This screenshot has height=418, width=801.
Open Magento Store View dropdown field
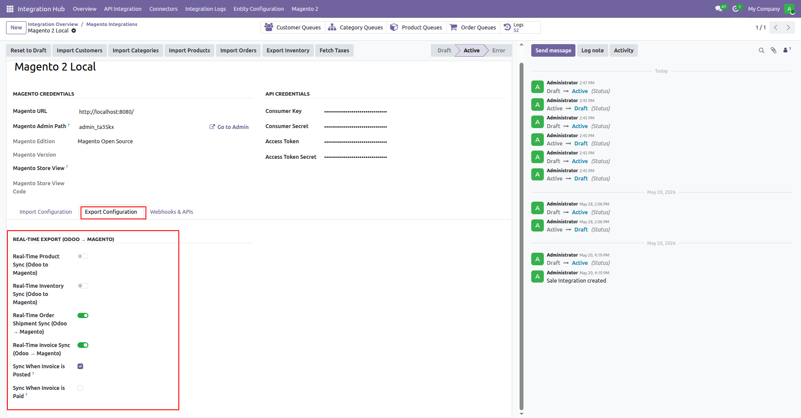[x=165, y=168]
